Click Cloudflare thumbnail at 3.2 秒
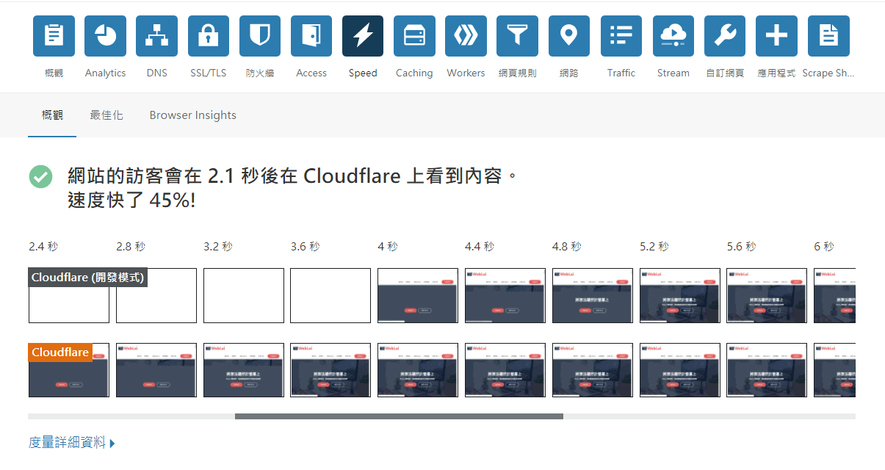Image resolution: width=885 pixels, height=470 pixels. point(244,370)
